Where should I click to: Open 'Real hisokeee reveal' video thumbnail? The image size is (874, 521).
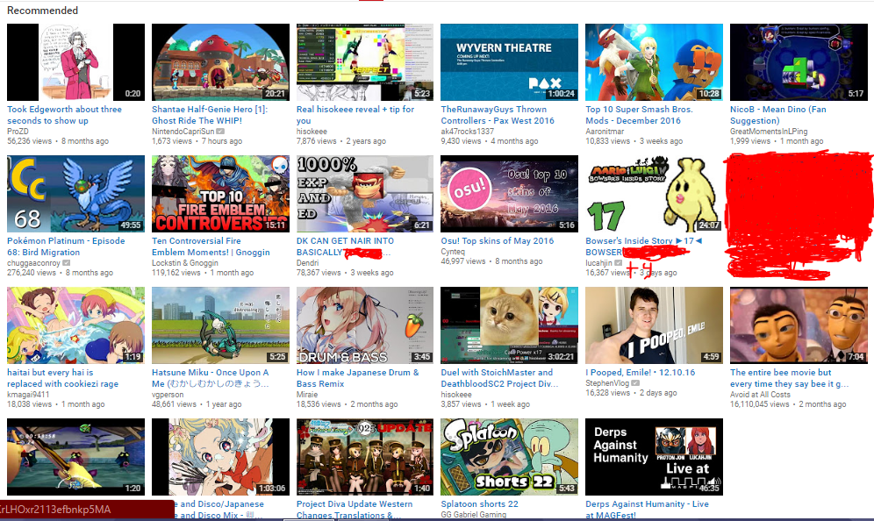(365, 62)
